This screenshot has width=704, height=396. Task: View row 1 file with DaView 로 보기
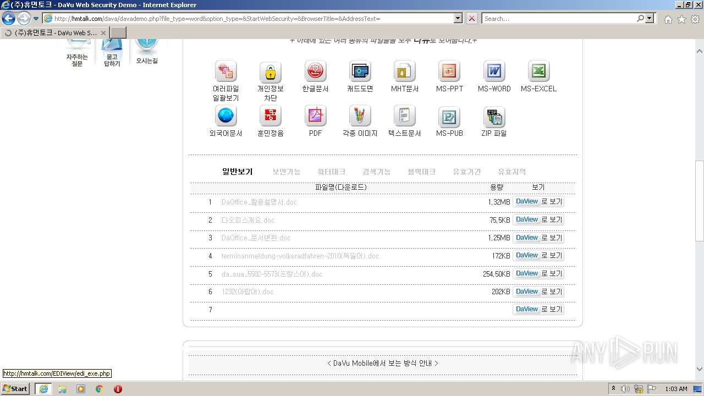[538, 202]
